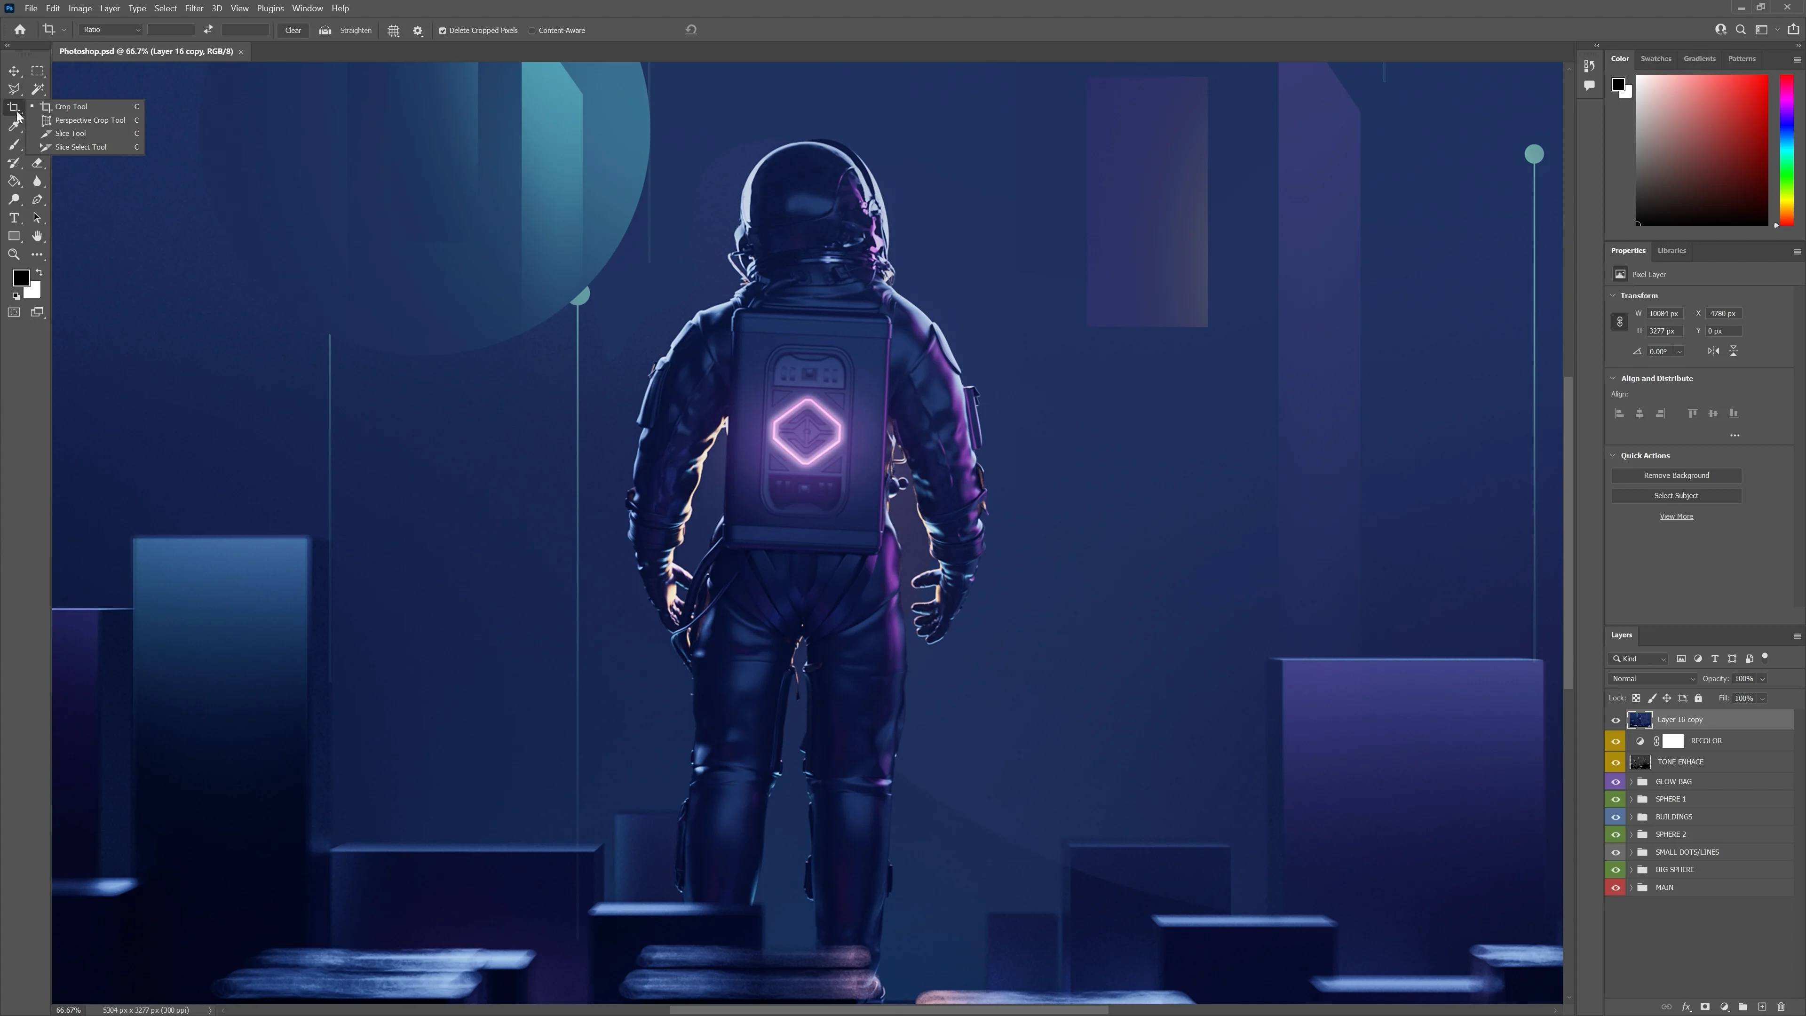Image resolution: width=1806 pixels, height=1016 pixels.
Task: Hide the GLOW BAG group
Action: 1616,782
